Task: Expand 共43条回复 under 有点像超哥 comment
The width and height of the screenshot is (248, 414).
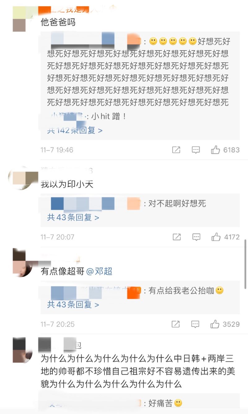Action: pos(73,305)
